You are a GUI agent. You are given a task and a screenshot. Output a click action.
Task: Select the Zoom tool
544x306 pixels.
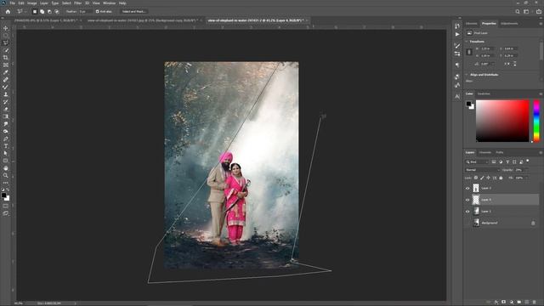pos(6,176)
